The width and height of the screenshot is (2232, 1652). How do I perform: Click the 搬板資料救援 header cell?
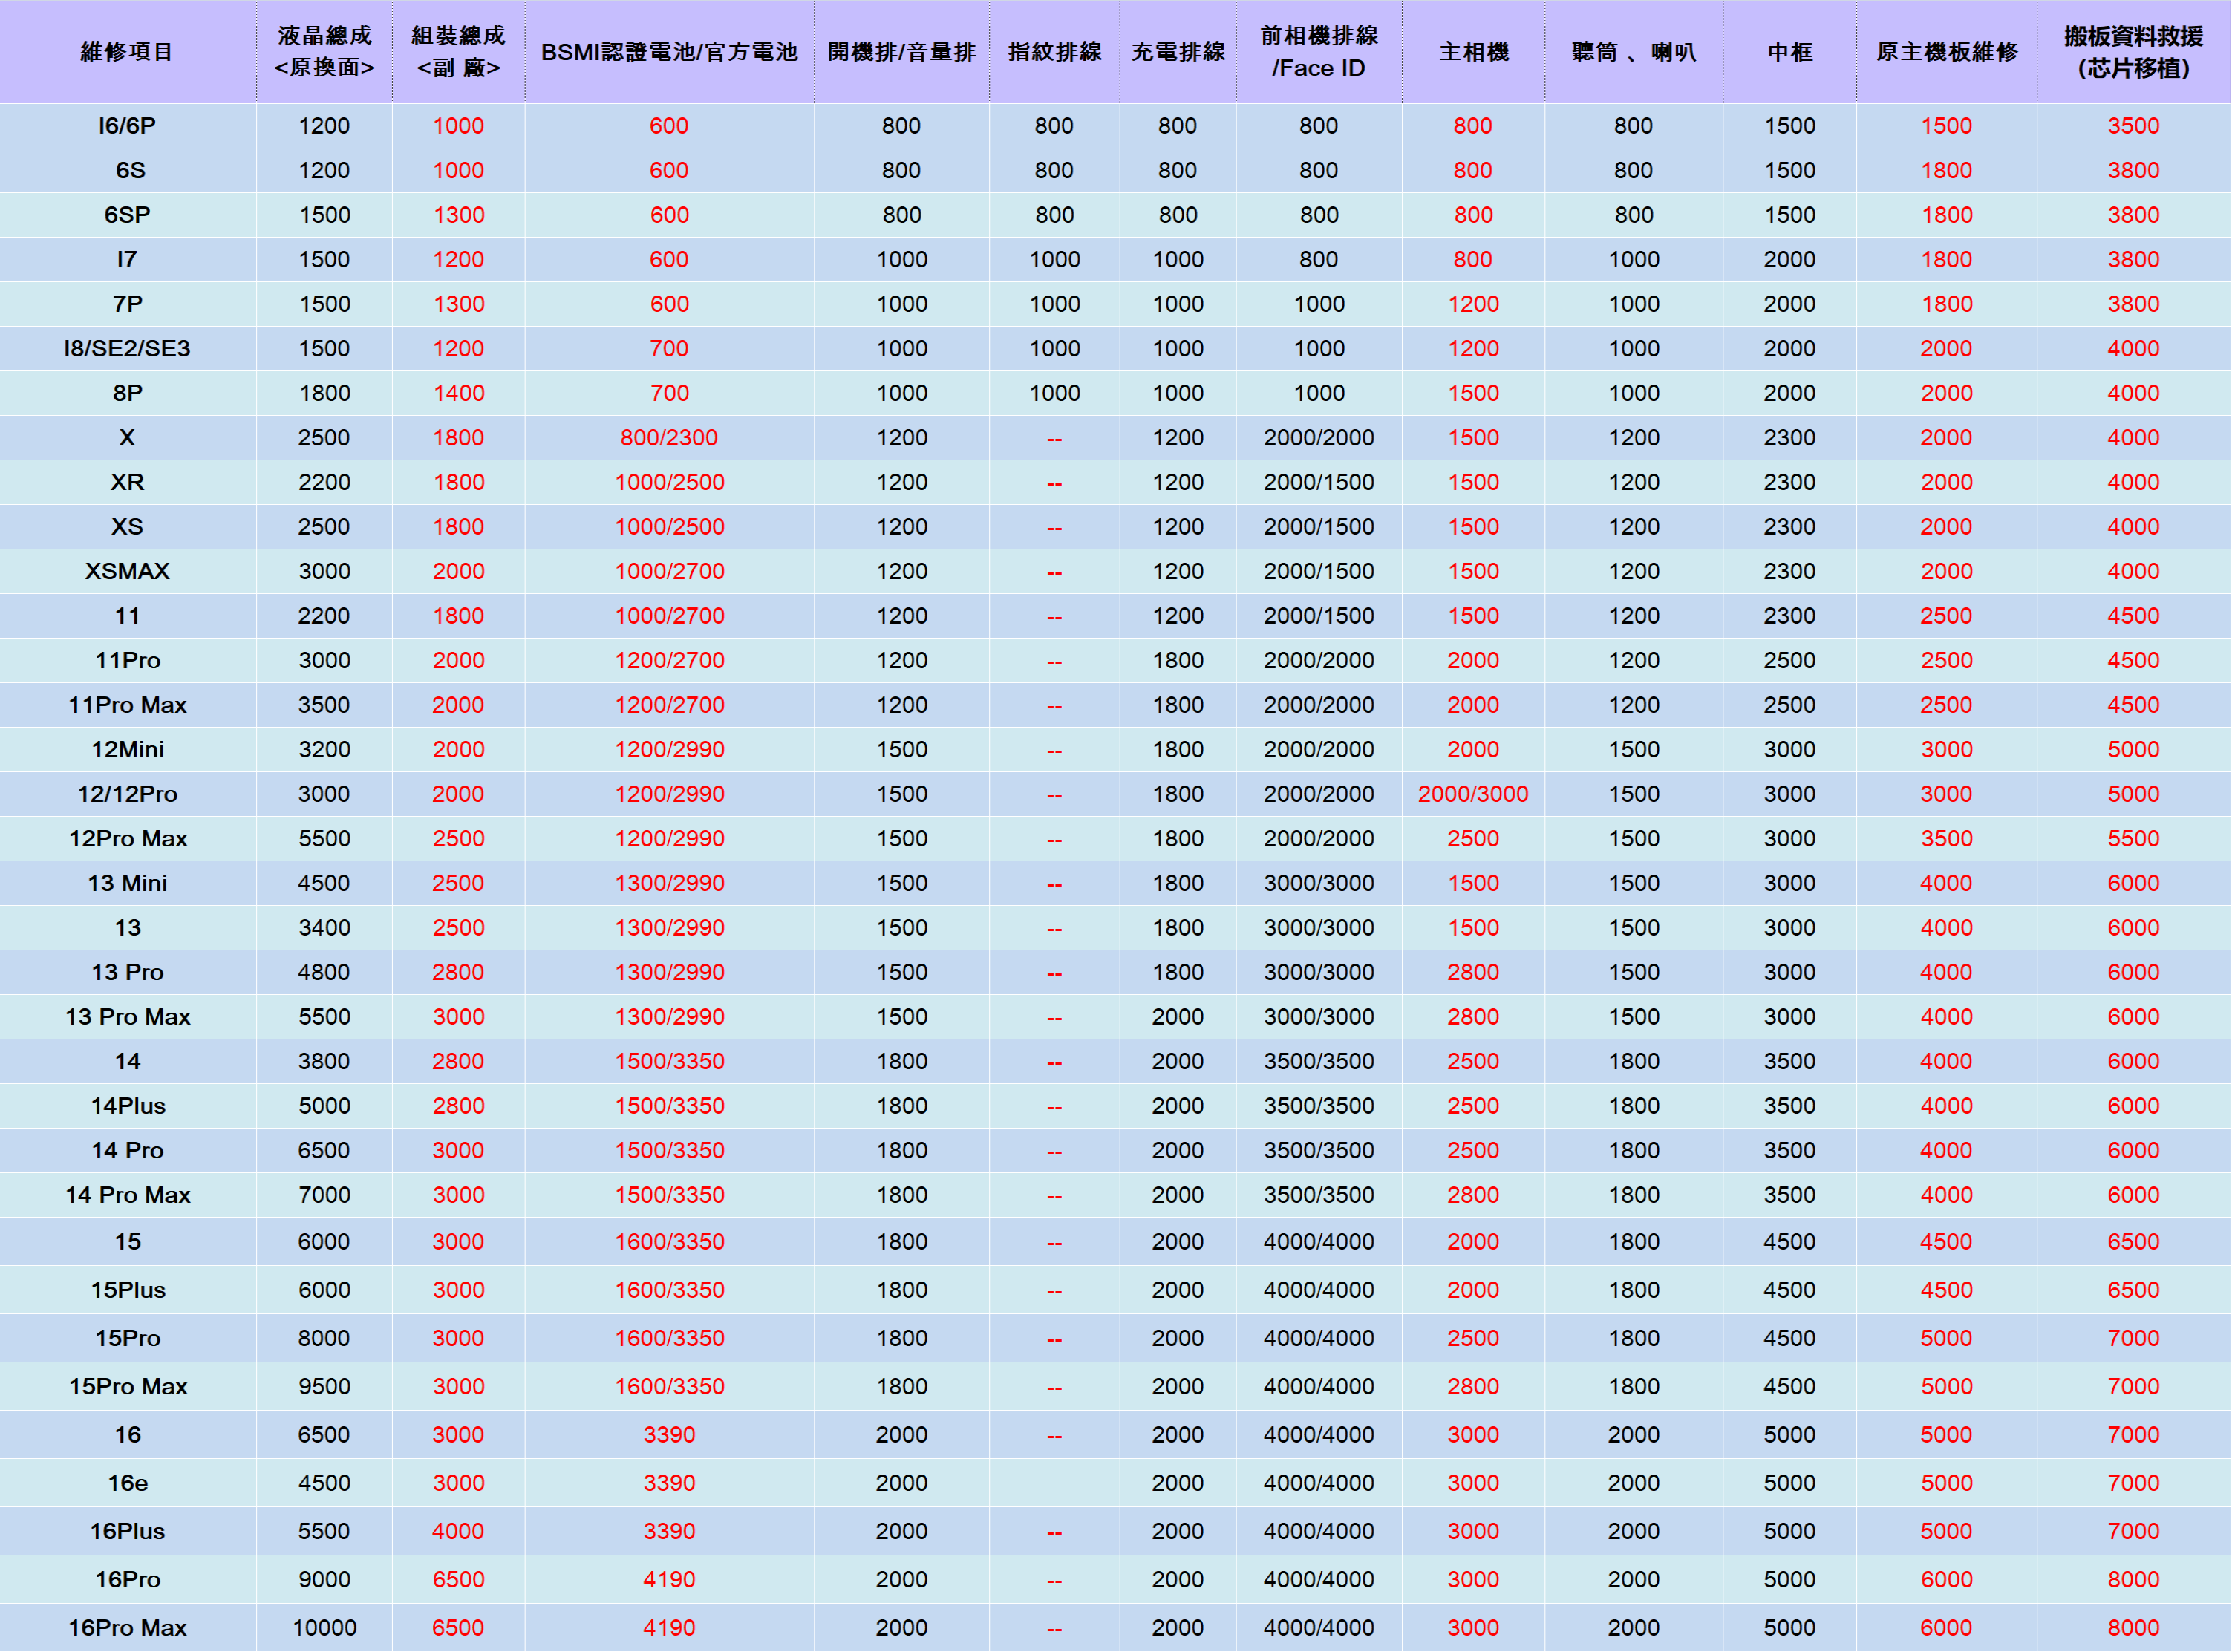coord(2133,52)
